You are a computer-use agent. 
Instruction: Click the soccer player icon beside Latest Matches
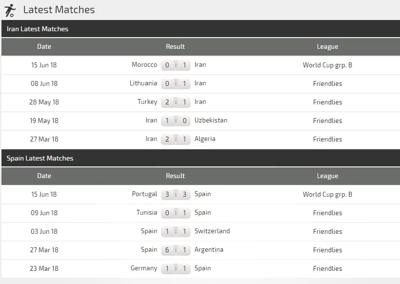pyautogui.click(x=10, y=10)
